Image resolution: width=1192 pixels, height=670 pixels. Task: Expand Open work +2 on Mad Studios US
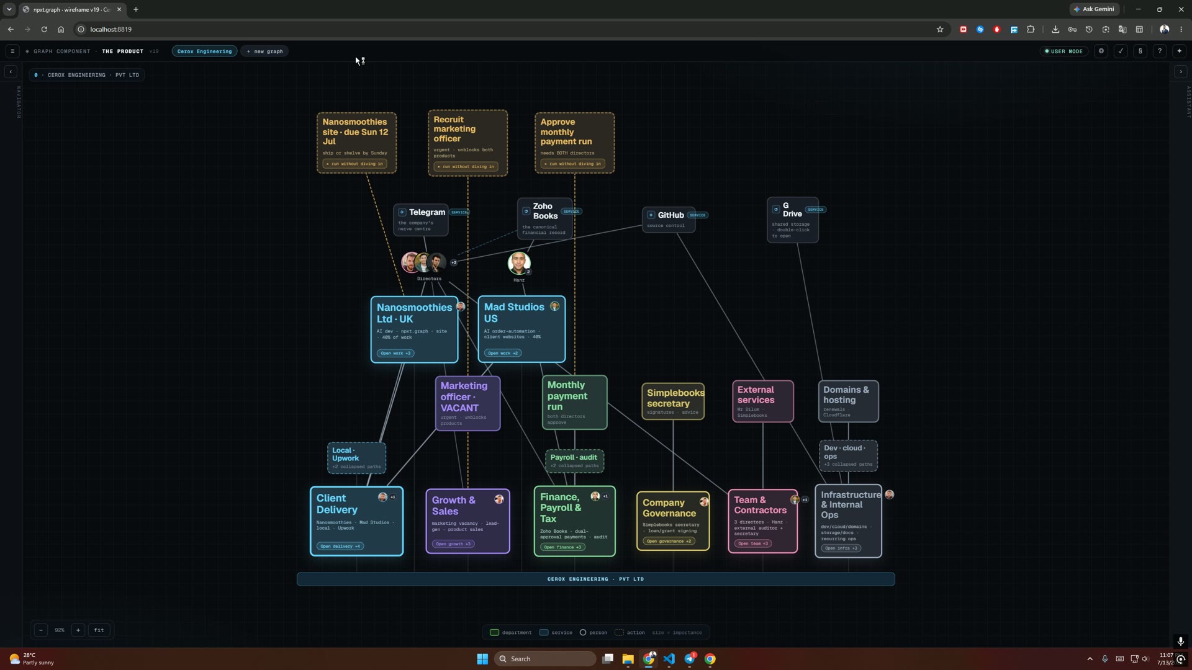click(503, 353)
